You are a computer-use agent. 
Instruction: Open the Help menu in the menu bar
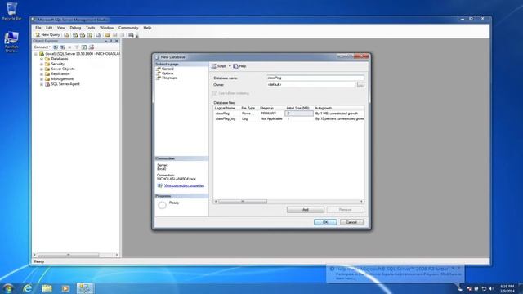coord(147,28)
